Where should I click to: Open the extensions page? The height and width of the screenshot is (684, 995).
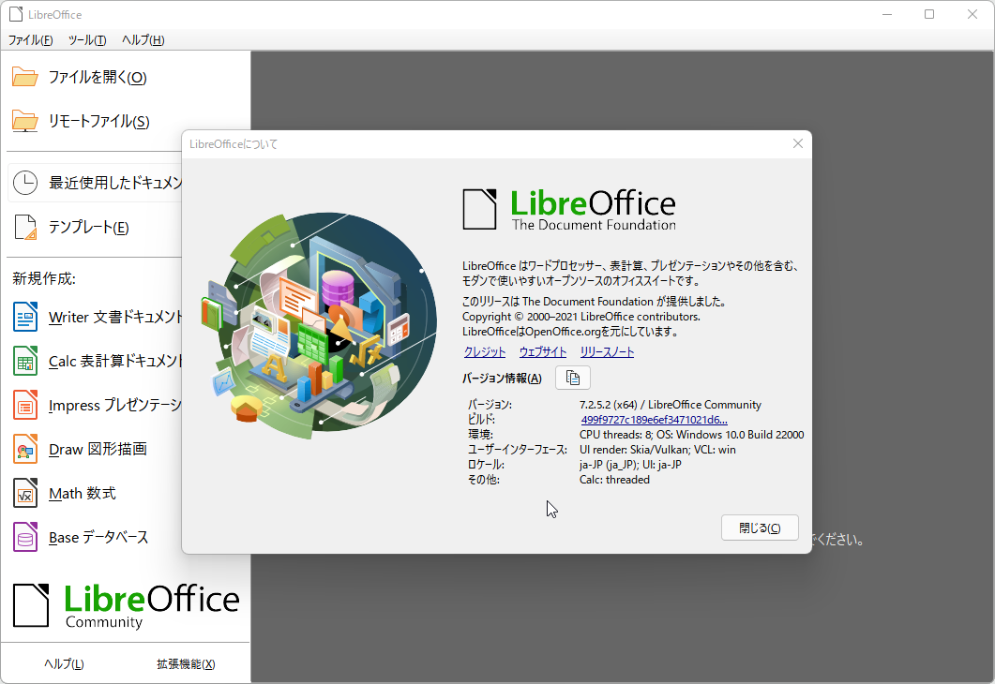tap(188, 663)
